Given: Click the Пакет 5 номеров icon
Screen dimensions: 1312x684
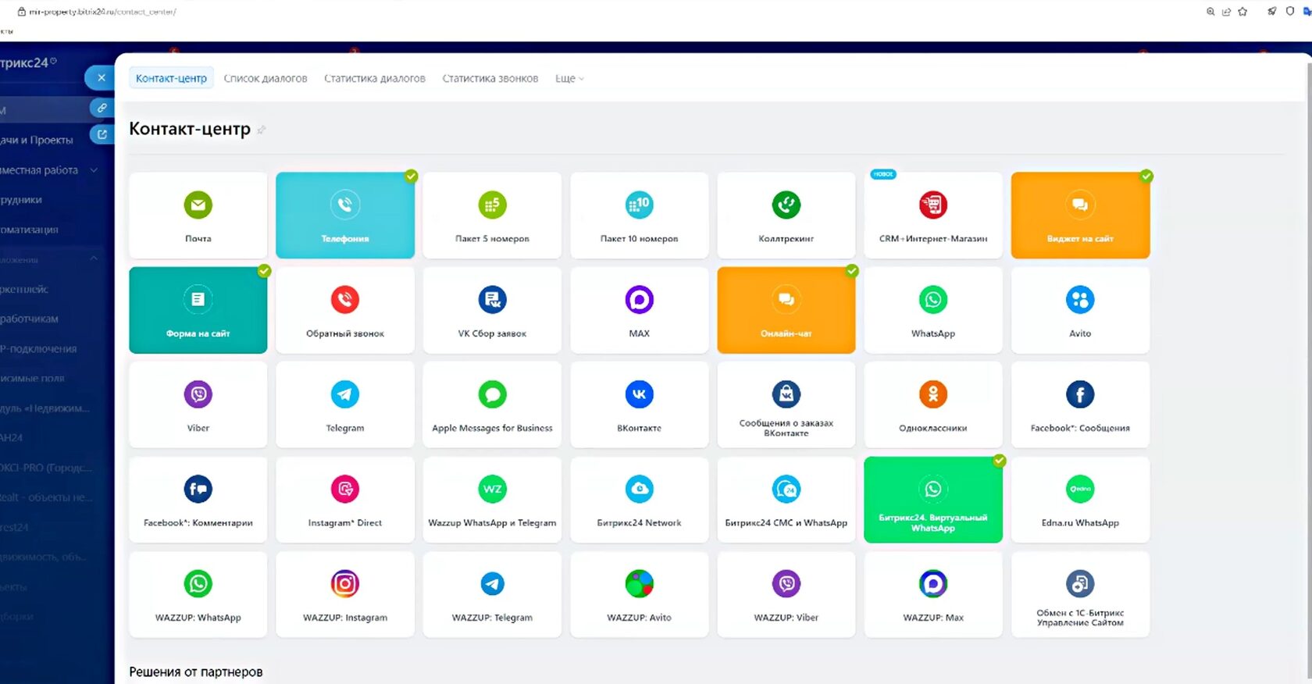Looking at the screenshot, I should (492, 205).
